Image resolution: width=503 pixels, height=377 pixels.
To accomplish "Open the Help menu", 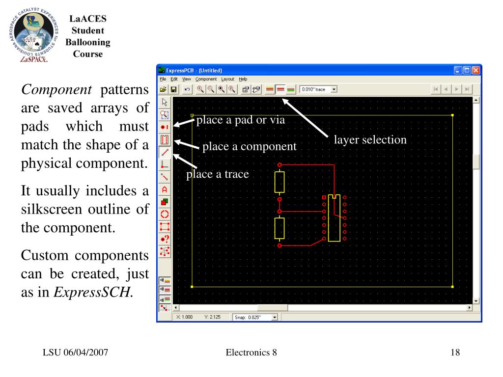I will point(243,79).
